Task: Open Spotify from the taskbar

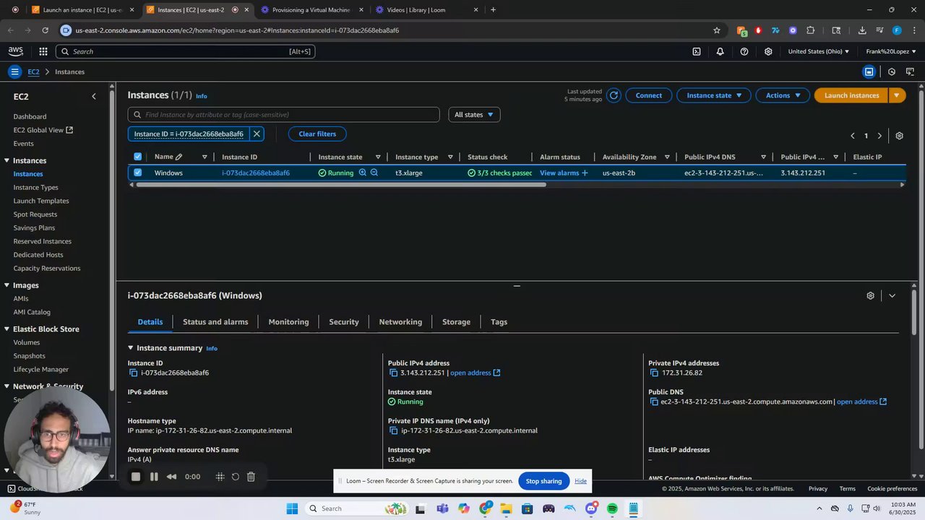Action: (x=612, y=508)
